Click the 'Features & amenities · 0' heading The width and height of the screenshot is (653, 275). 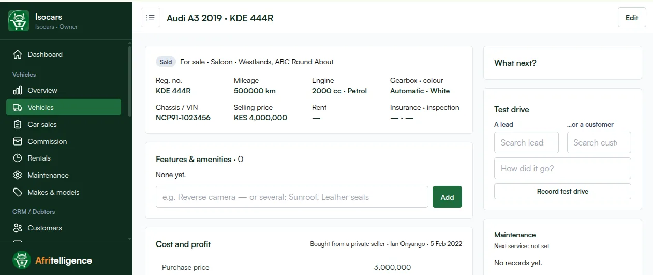pyautogui.click(x=200, y=159)
